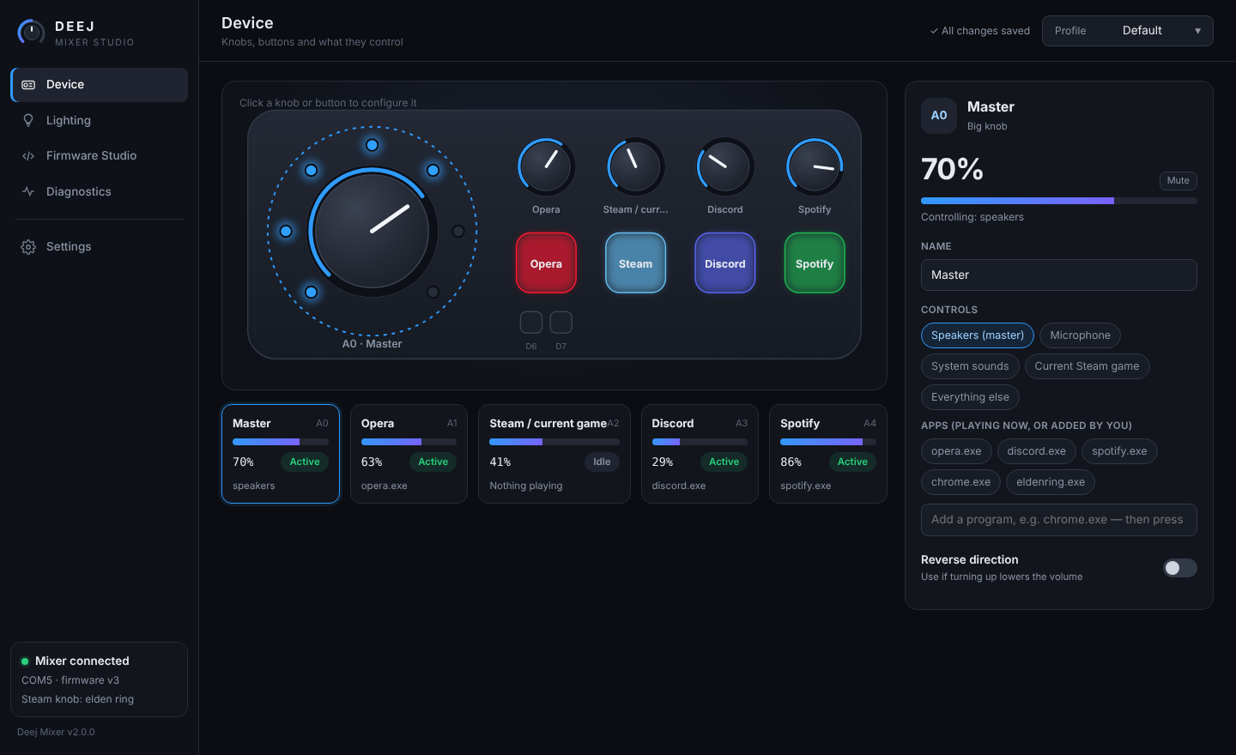Image resolution: width=1236 pixels, height=755 pixels.
Task: Toggle the Current Steam game chip
Action: [1087, 366]
